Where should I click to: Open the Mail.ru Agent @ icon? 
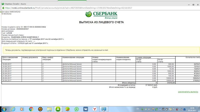coord(77,109)
